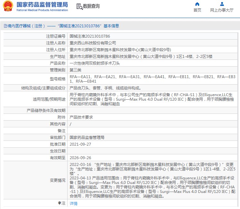Image resolution: width=240 pixels, height=209 pixels.
Task: Click attachment value 产品技术要求
Action: [x=81, y=117]
